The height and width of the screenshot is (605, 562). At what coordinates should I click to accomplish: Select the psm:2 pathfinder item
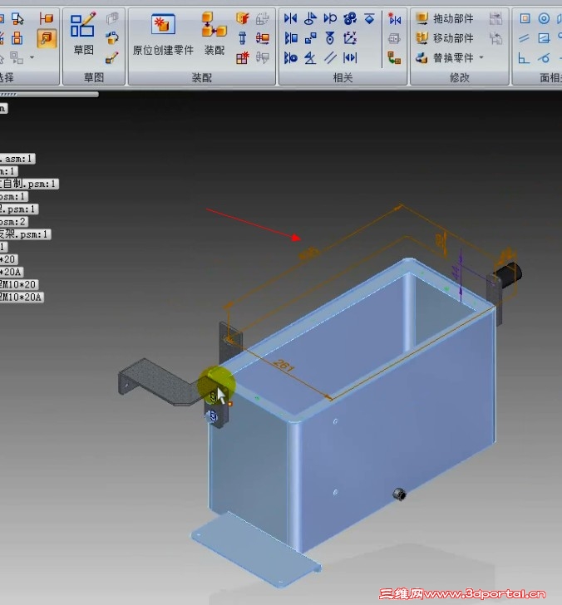click(14, 221)
